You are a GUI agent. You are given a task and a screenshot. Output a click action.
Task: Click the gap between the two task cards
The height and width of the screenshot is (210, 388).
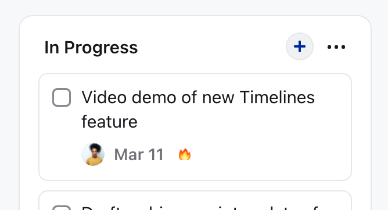(x=195, y=186)
